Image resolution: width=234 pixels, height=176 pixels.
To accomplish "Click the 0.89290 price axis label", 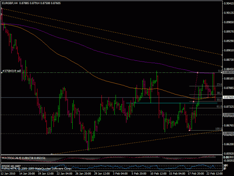I will point(229,41).
